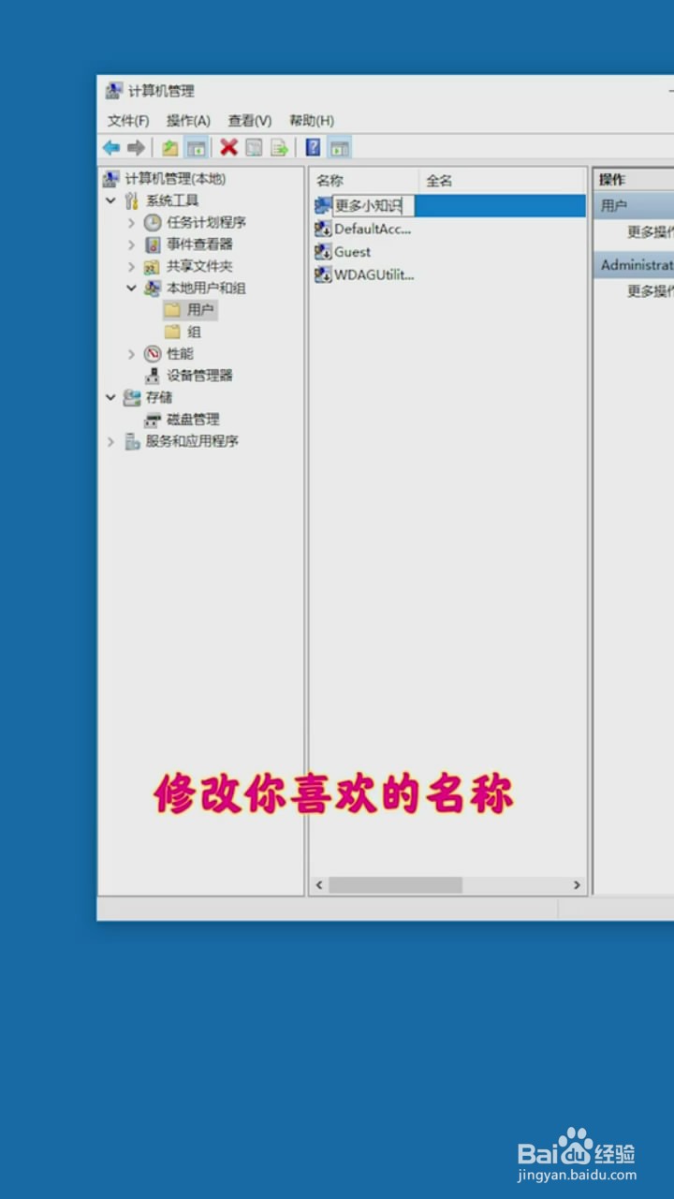
Task: Click the Back arrow toolbar icon
Action: (x=111, y=148)
